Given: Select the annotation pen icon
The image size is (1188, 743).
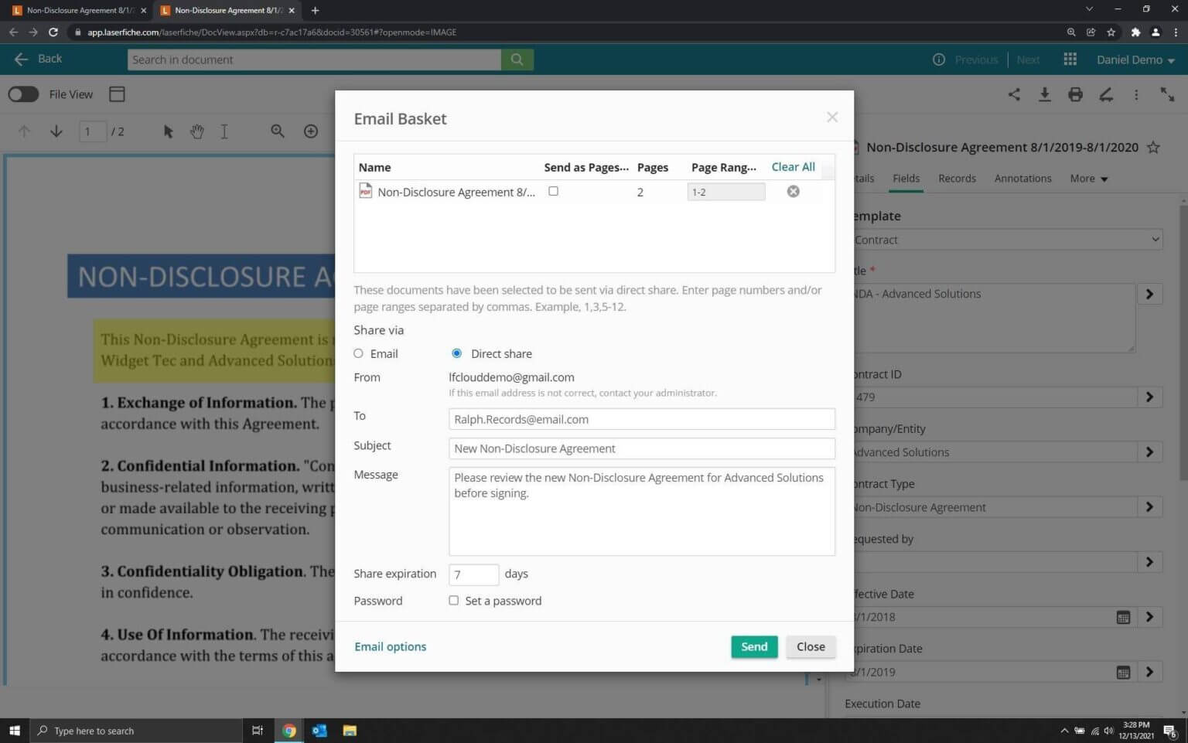Looking at the screenshot, I should click(1106, 94).
